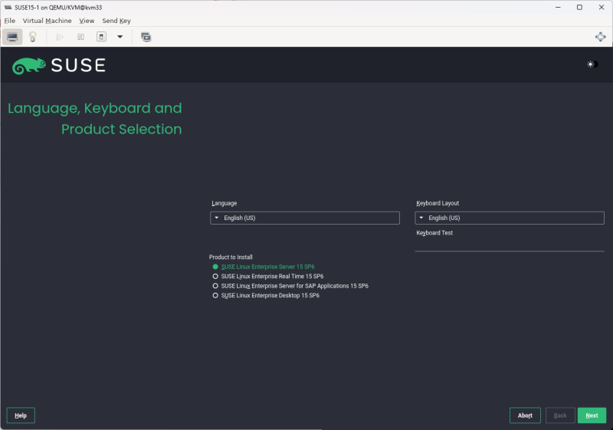Viewport: 613px width, 430px height.
Task: Click the window title bar app icon
Action: (8, 8)
